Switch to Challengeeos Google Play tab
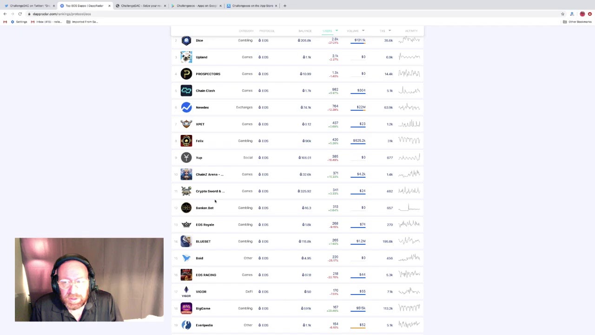Screen dimensions: 595x335 click(x=196, y=6)
